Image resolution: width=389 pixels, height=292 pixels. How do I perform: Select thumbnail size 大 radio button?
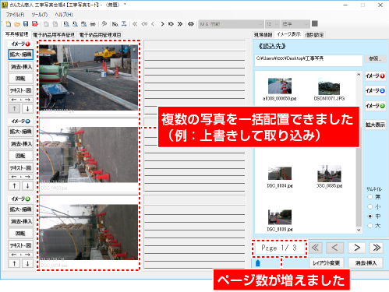pyautogui.click(x=370, y=226)
